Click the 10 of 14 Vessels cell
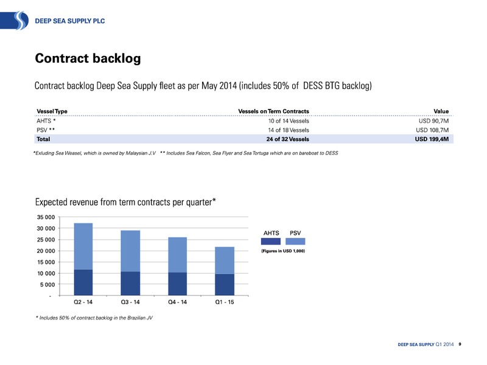Image resolution: width=487 pixels, height=365 pixels. 289,121
